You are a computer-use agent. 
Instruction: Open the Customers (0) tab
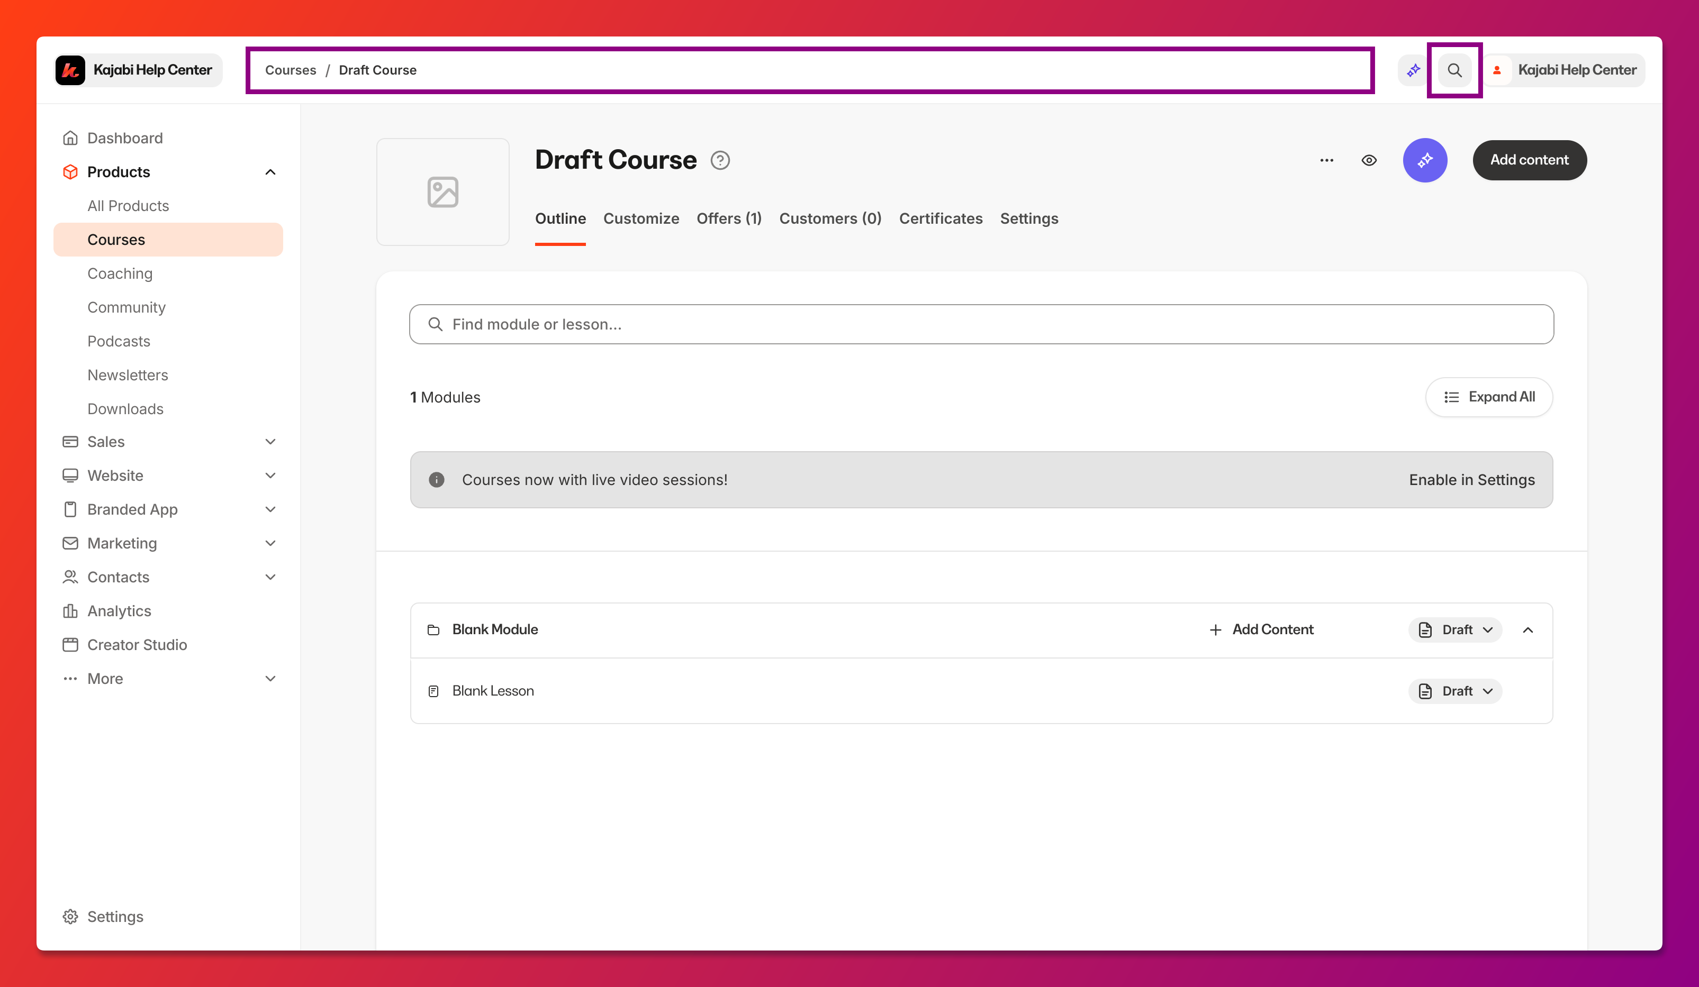pyautogui.click(x=830, y=218)
